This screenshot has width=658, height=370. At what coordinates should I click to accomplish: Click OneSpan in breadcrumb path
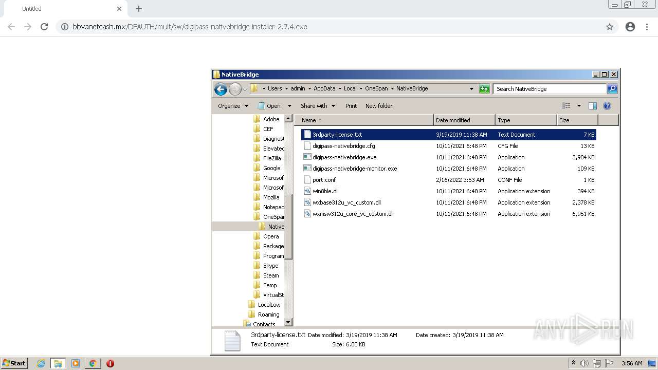(x=376, y=88)
